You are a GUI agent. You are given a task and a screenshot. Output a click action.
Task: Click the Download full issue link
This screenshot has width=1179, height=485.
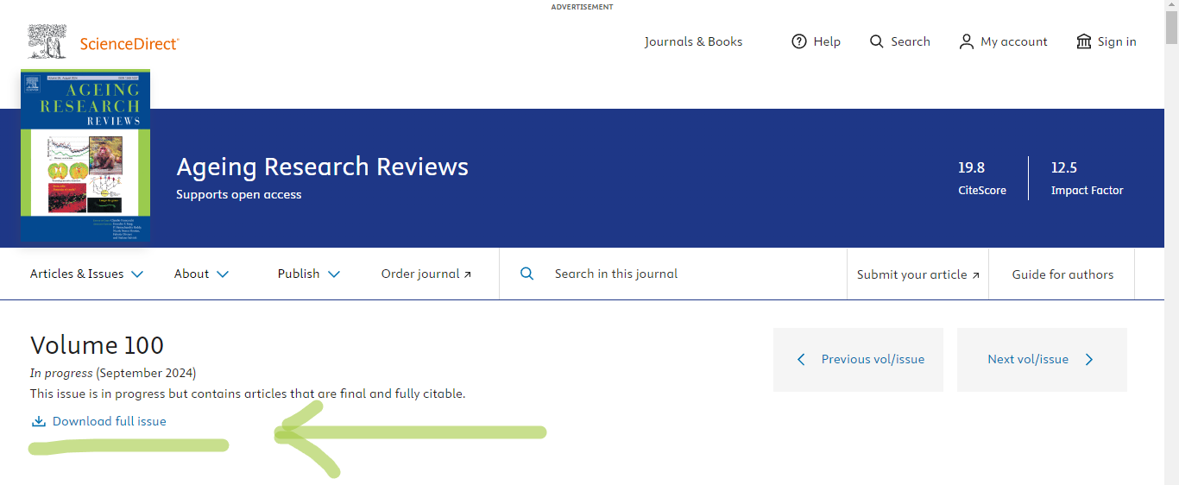point(109,421)
